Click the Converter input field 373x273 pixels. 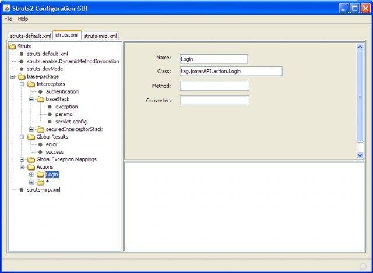pos(214,101)
